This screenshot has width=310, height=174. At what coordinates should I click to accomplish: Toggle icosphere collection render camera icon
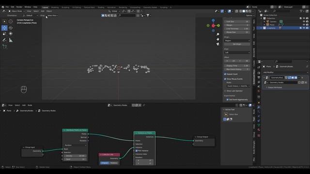pos(307,28)
